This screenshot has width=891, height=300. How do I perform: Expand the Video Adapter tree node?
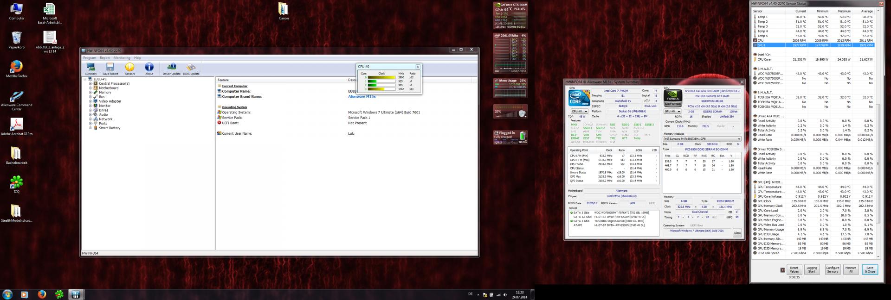[90, 101]
